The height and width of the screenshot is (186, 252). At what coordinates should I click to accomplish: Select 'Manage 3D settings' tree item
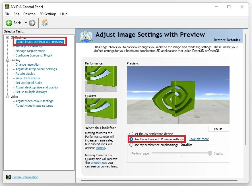(29, 46)
